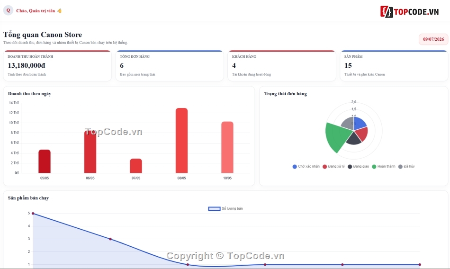Click the blue polar chart segment
450x269 pixels.
pos(360,124)
